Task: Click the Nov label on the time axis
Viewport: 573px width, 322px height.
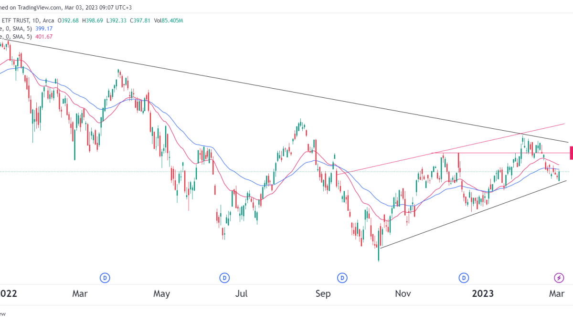Action: 403,293
